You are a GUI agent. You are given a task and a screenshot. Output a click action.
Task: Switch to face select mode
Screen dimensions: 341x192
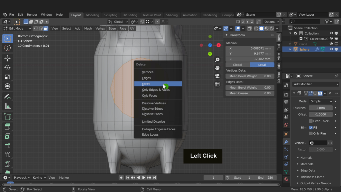pos(46,28)
